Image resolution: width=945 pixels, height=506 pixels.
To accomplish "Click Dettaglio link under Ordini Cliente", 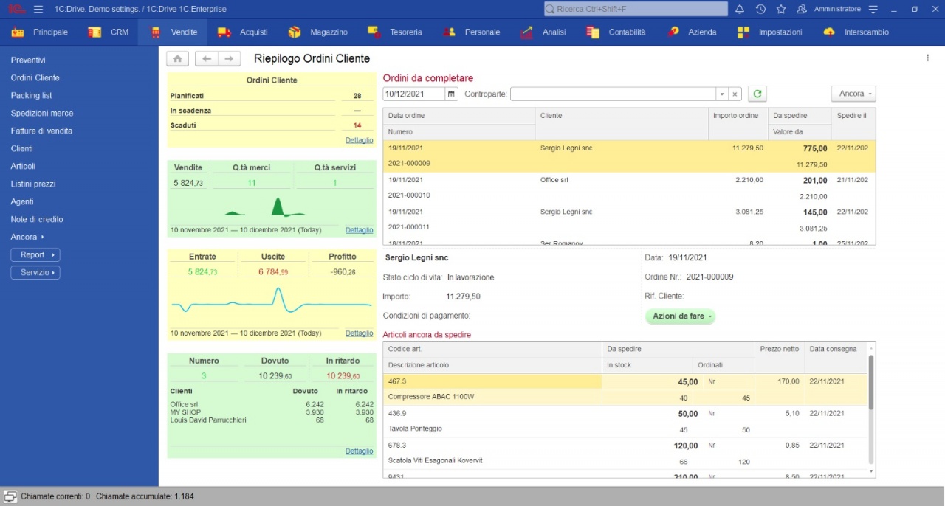I will click(x=359, y=140).
